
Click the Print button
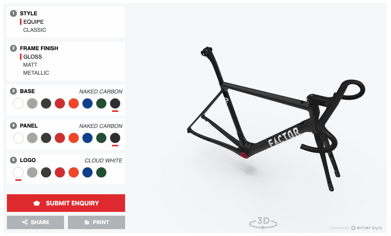97,222
